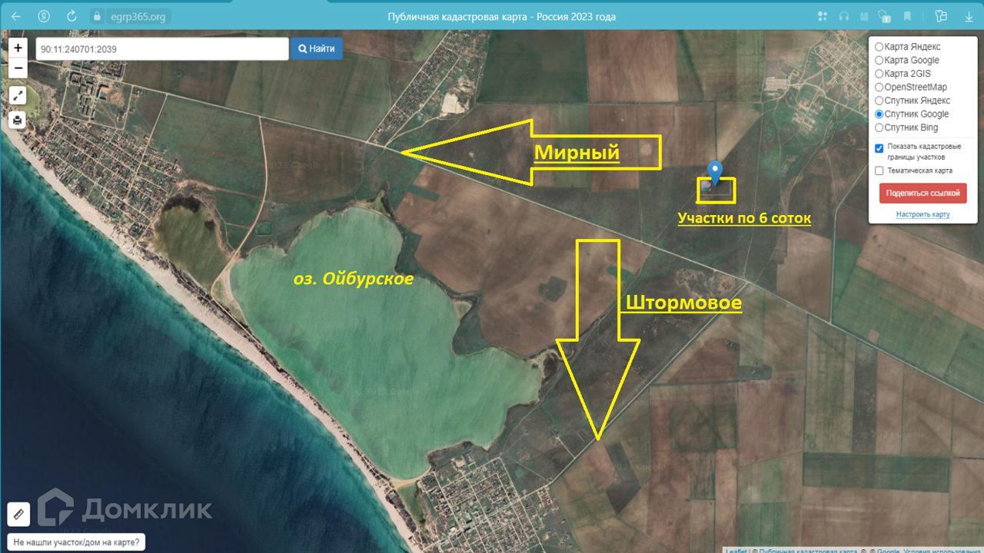Open browser downloads panel
The image size is (984, 553).
(969, 16)
